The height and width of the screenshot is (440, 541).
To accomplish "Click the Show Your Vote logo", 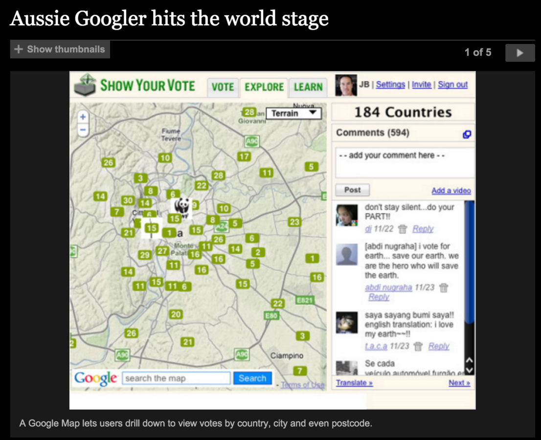I will click(x=135, y=85).
